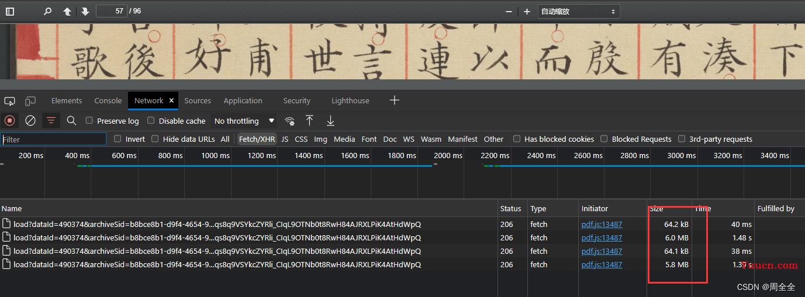Switch to the Console tab
Image resolution: width=805 pixels, height=297 pixels.
click(108, 100)
